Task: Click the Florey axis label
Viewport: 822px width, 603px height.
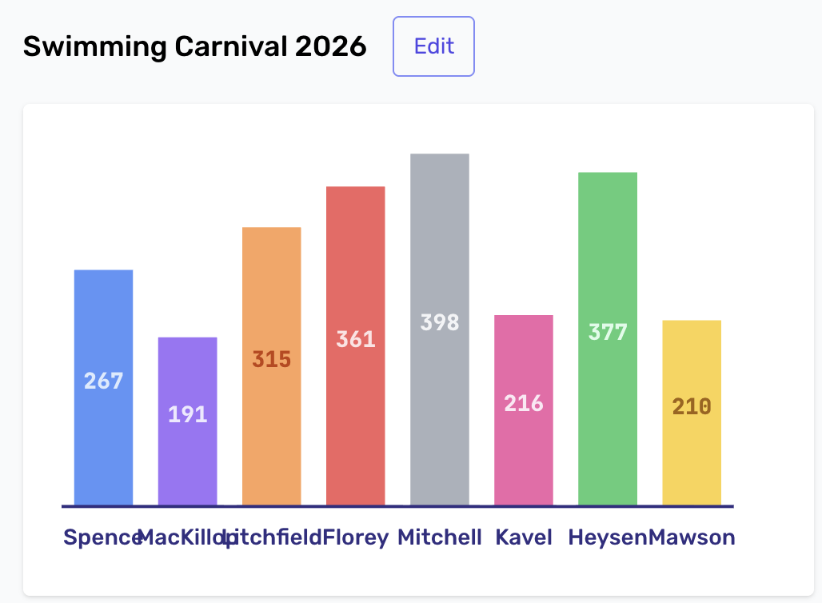Action: (x=357, y=537)
